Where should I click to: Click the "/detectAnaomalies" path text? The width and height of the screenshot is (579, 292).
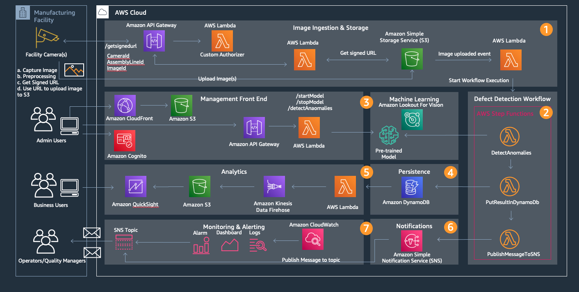[x=310, y=108]
